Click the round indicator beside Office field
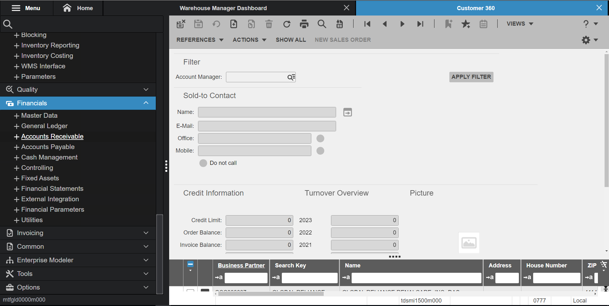This screenshot has height=306, width=609. tap(320, 138)
